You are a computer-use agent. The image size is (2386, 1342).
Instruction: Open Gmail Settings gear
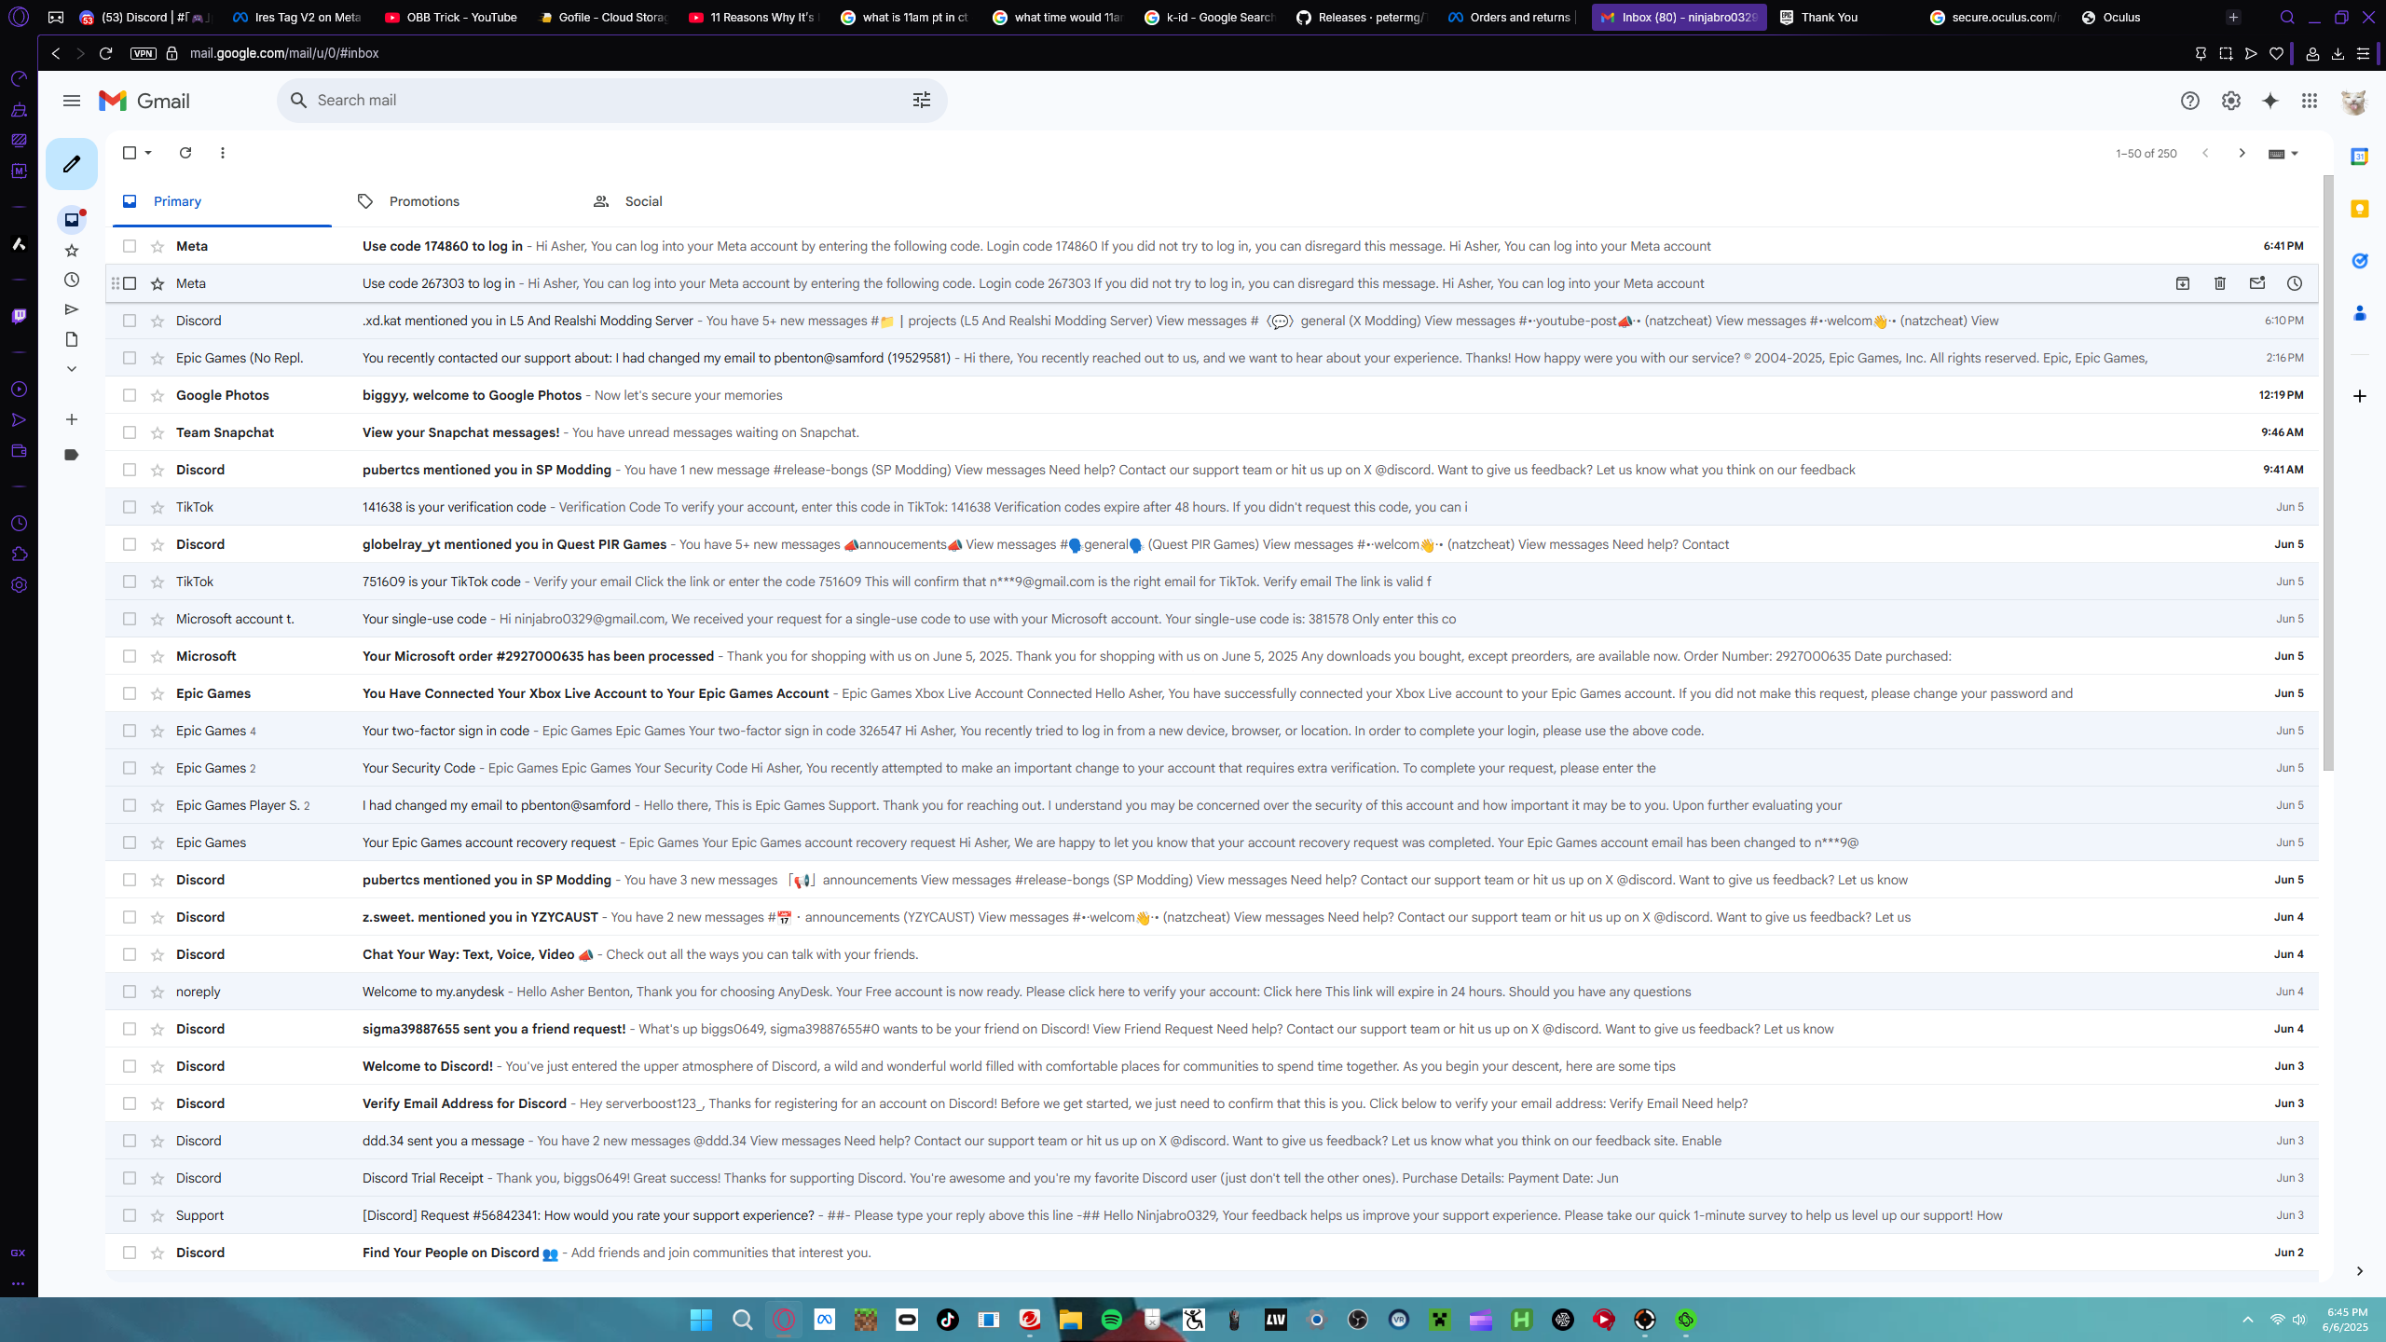click(x=2230, y=101)
